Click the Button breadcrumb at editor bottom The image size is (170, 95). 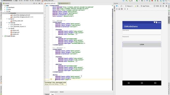tap(62, 92)
